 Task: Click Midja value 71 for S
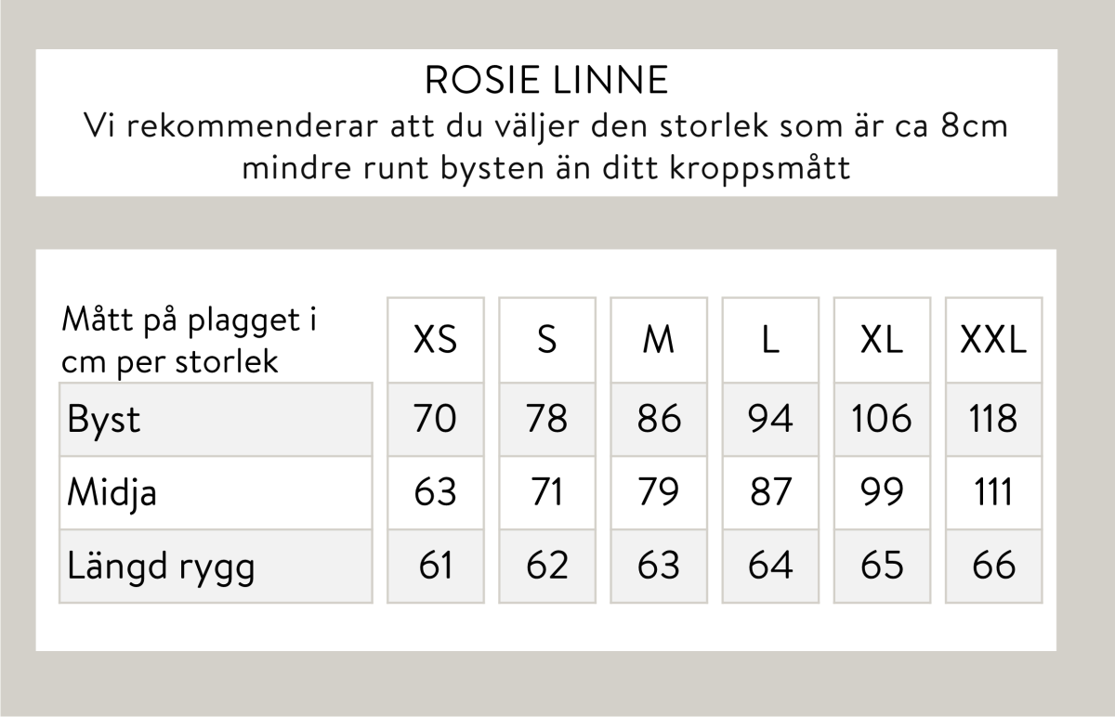[547, 492]
